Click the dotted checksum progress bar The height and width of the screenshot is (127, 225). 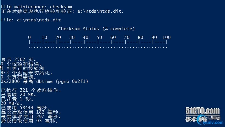(x=98, y=47)
